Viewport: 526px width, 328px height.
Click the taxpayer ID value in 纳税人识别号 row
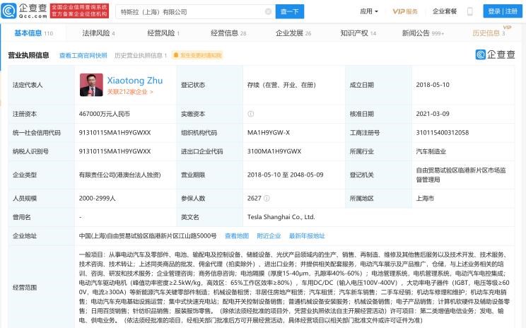115,151
